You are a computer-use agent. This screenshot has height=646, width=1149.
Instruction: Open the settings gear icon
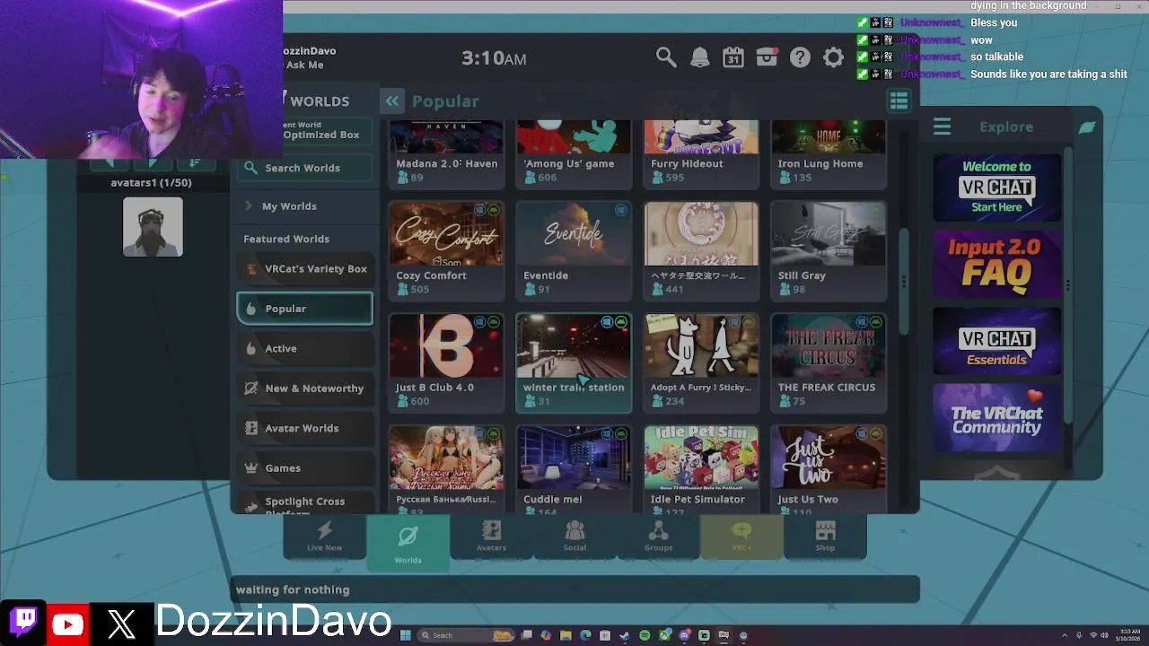tap(833, 58)
